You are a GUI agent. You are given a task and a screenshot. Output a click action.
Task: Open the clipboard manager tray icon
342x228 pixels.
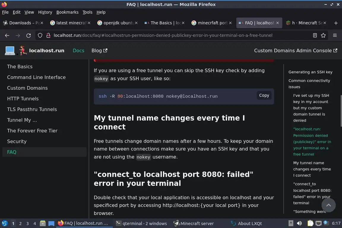310,224
